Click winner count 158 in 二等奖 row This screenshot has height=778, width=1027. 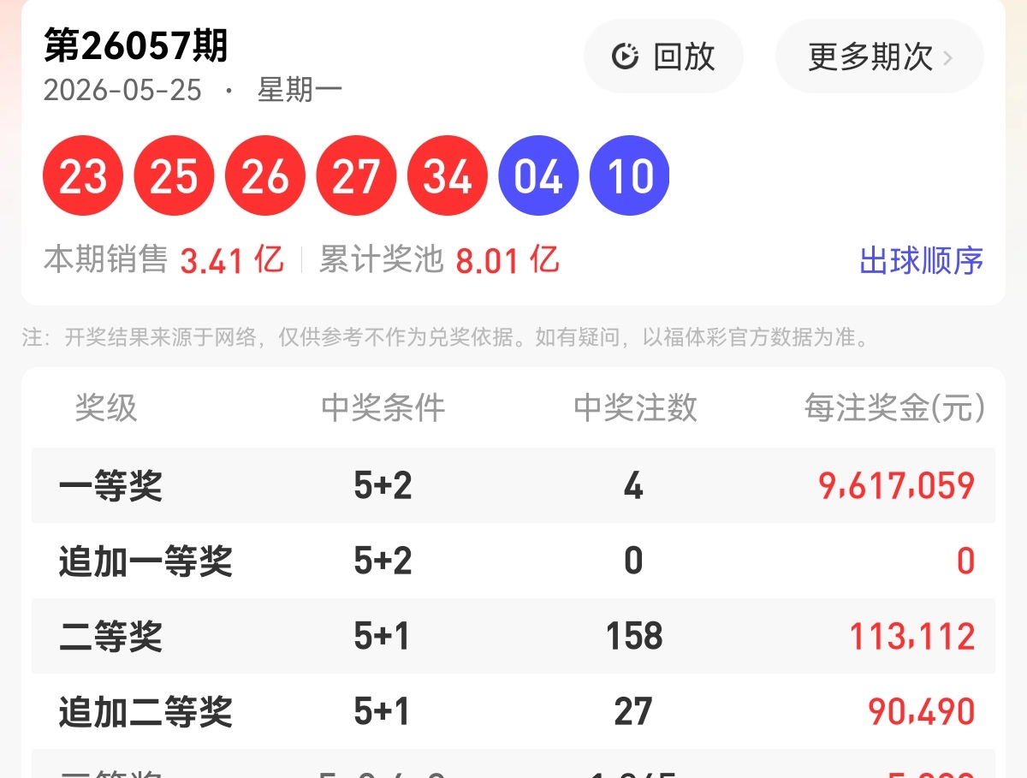[x=634, y=637]
